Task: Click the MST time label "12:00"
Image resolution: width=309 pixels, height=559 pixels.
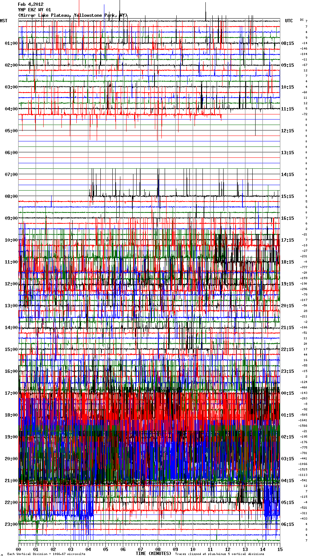Action: click(11, 284)
